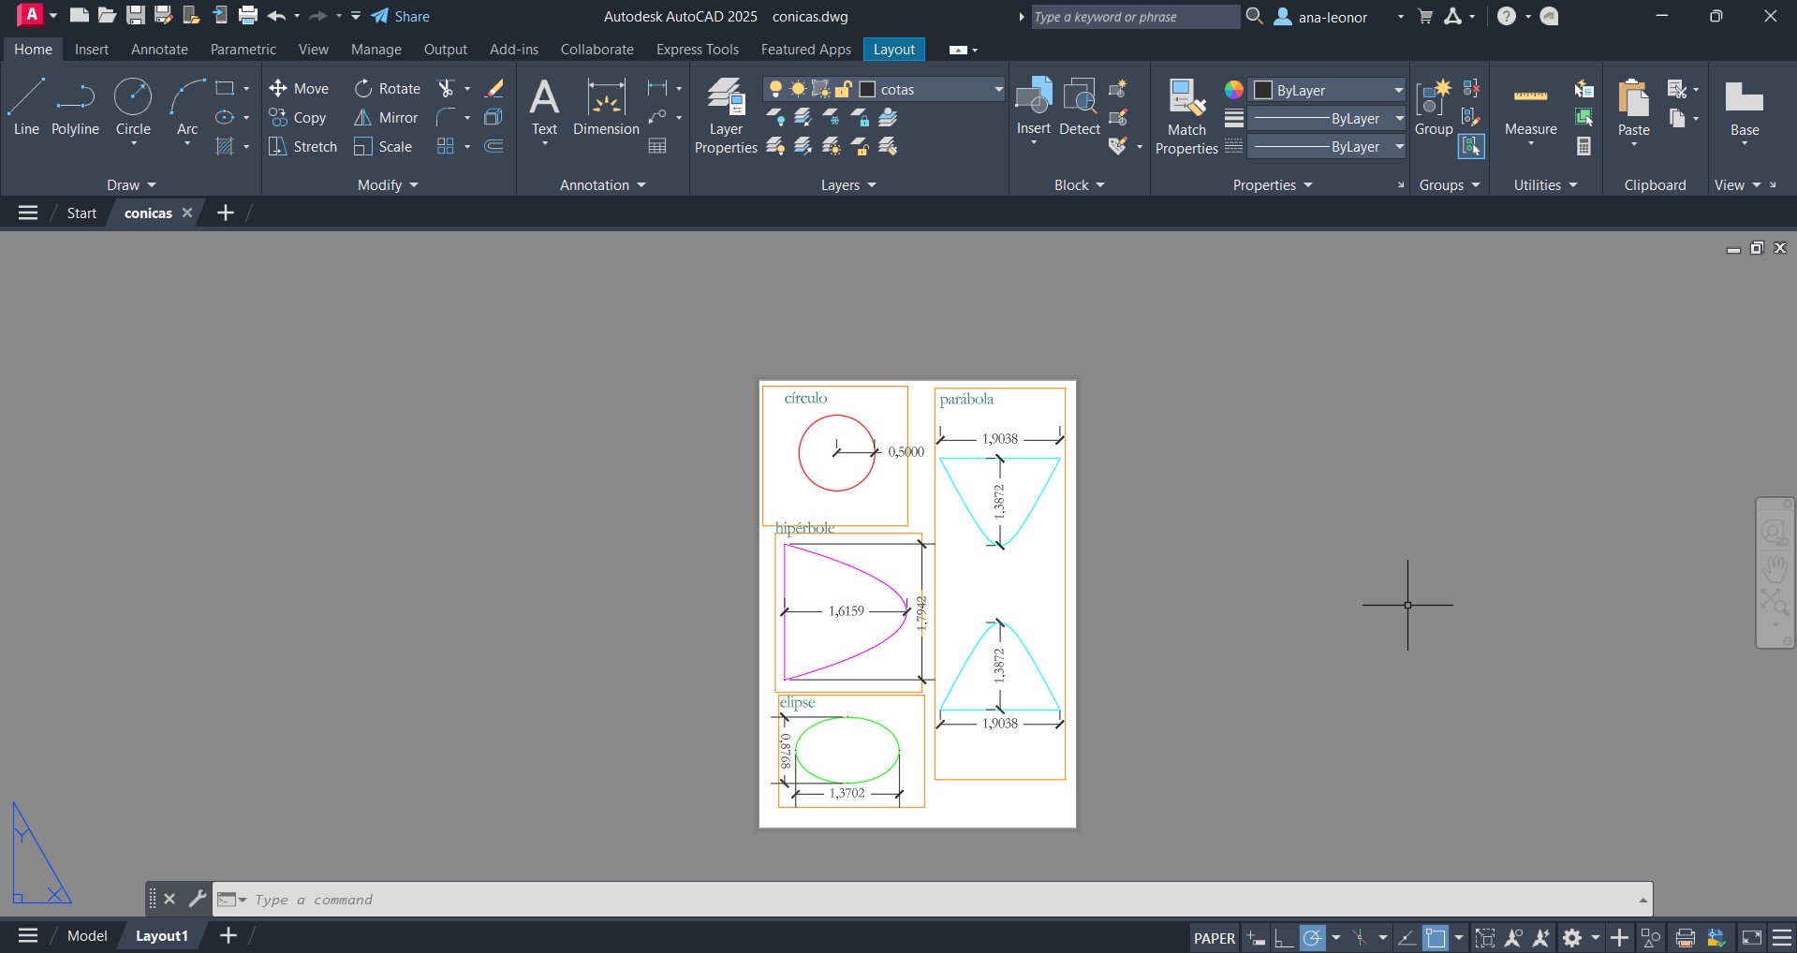Switch to the Annotate ribbon tab
The height and width of the screenshot is (953, 1797).
coord(159,50)
